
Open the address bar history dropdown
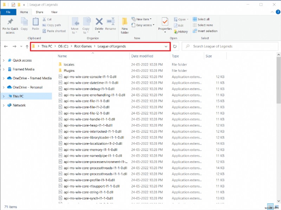tap(166, 47)
